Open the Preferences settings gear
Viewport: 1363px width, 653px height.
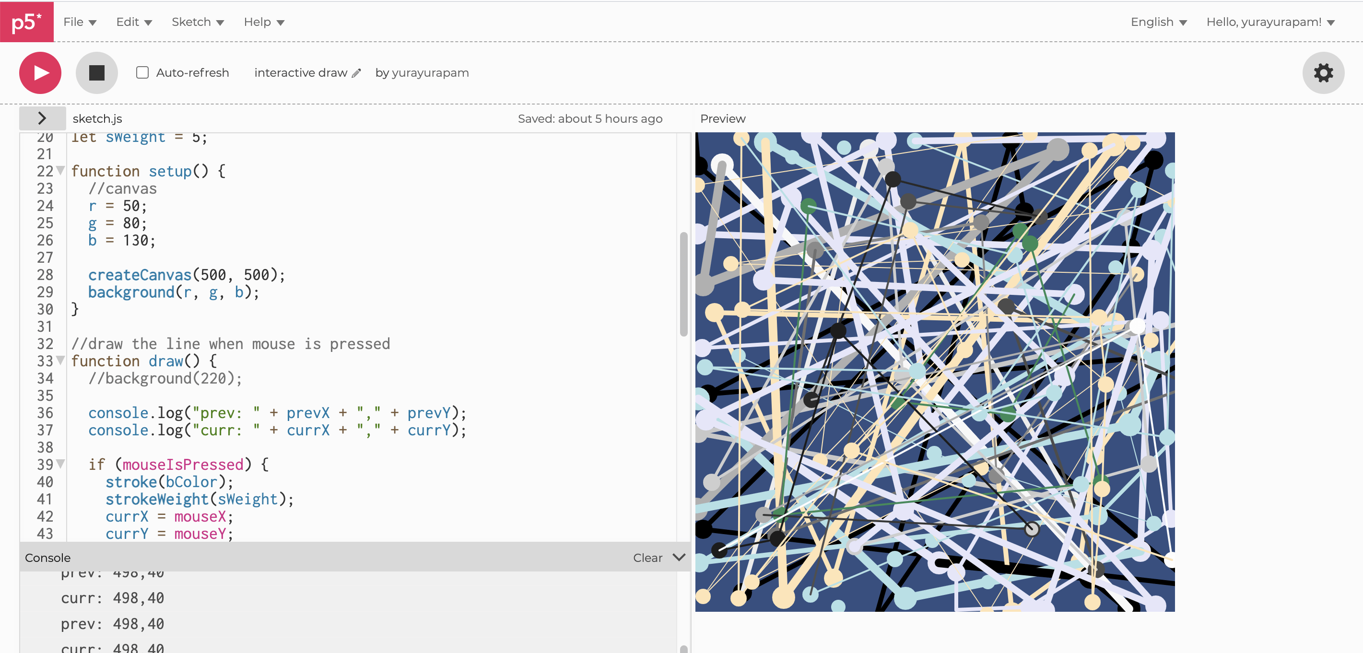tap(1323, 72)
